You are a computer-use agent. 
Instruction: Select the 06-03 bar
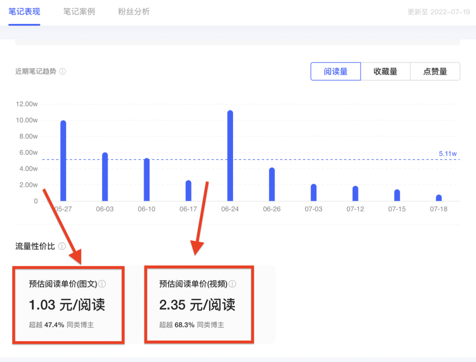(x=105, y=177)
